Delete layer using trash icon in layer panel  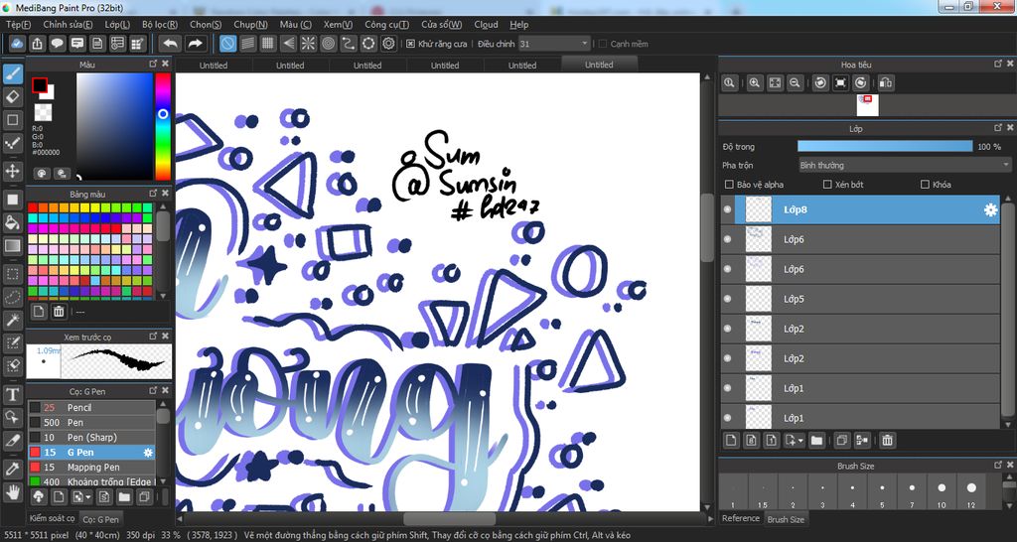coord(887,441)
